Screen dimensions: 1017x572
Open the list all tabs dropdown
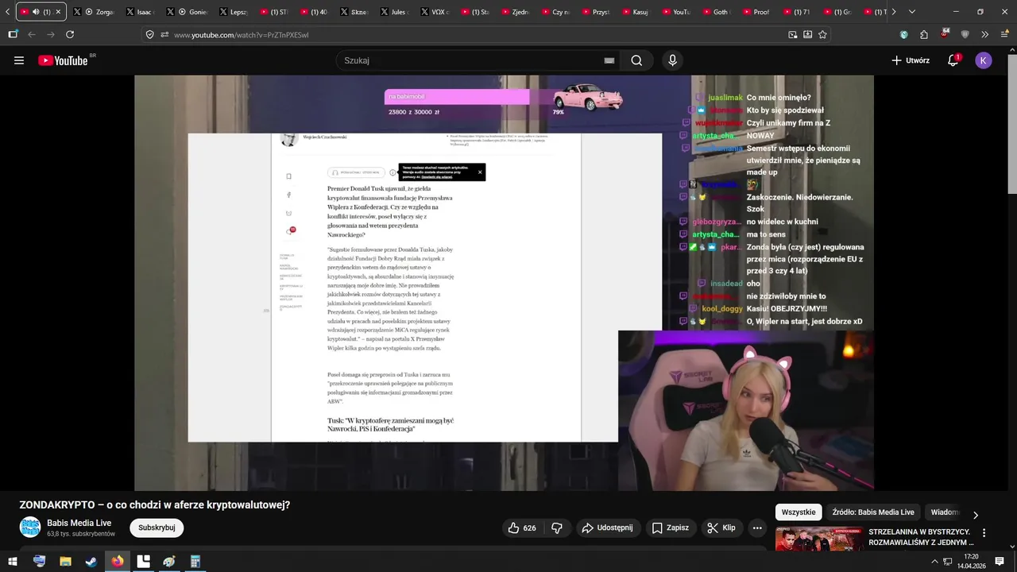pos(911,12)
